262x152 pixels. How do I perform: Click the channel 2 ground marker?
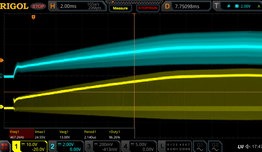click(x=2, y=76)
